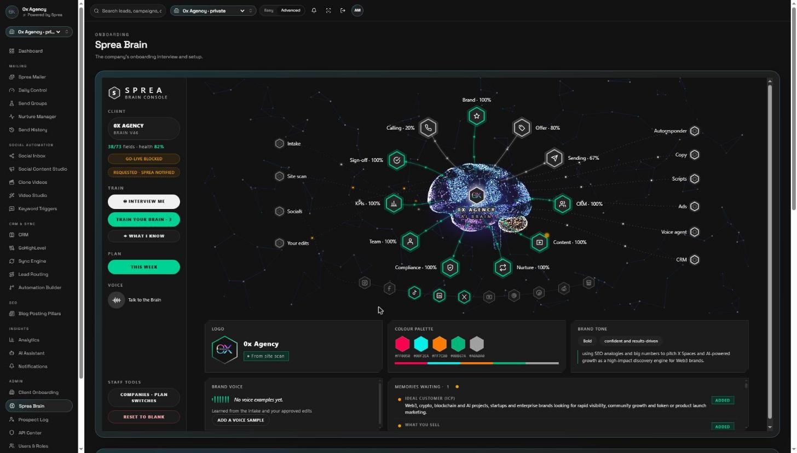Expand the sidebar 0x Agency account selector
The height and width of the screenshot is (453, 797).
coord(39,32)
